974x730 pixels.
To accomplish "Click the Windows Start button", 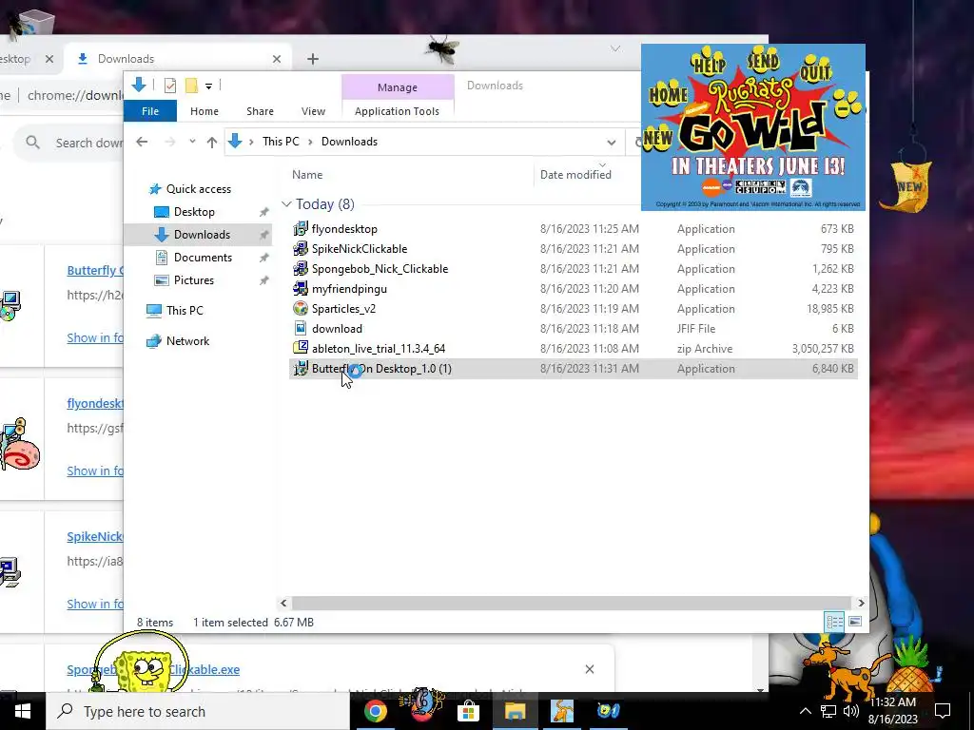I will (x=23, y=711).
